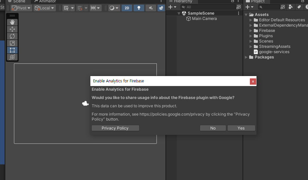Click the search by label tag icon

pos(299,7)
